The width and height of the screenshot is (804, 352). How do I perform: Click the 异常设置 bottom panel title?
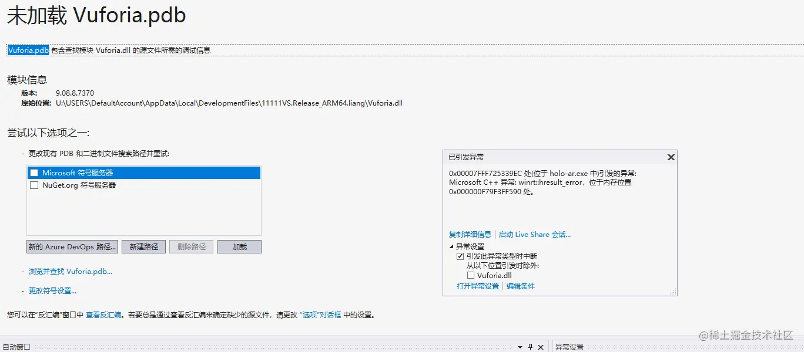coord(569,347)
